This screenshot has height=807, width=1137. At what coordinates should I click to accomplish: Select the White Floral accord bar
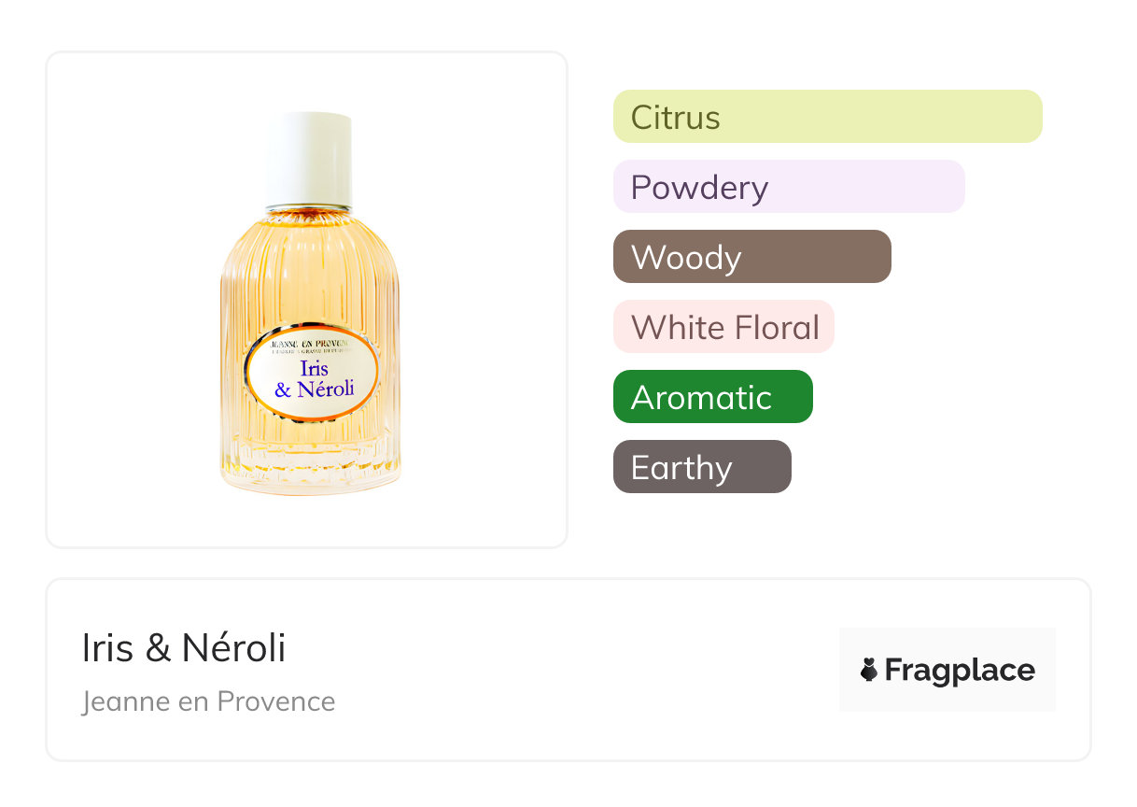723,327
